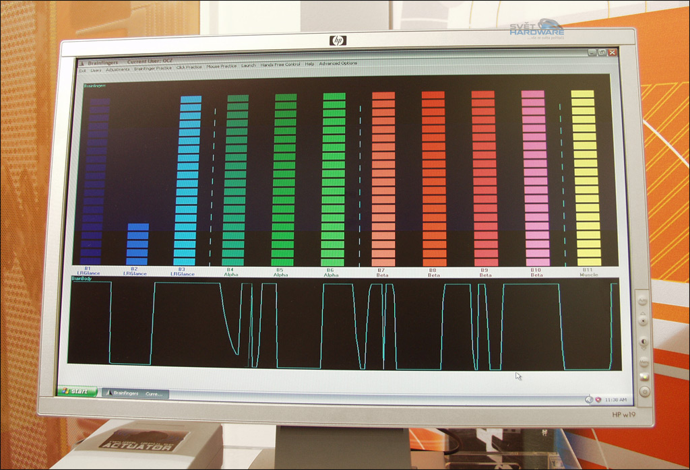Image resolution: width=690 pixels, height=470 pixels.
Task: Click the Windows Start button
Action: pyautogui.click(x=77, y=391)
